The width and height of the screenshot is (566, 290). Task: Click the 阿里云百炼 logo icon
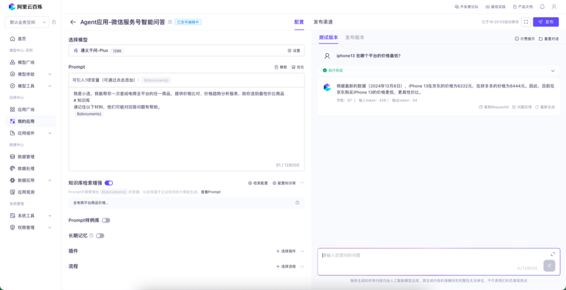click(x=12, y=6)
